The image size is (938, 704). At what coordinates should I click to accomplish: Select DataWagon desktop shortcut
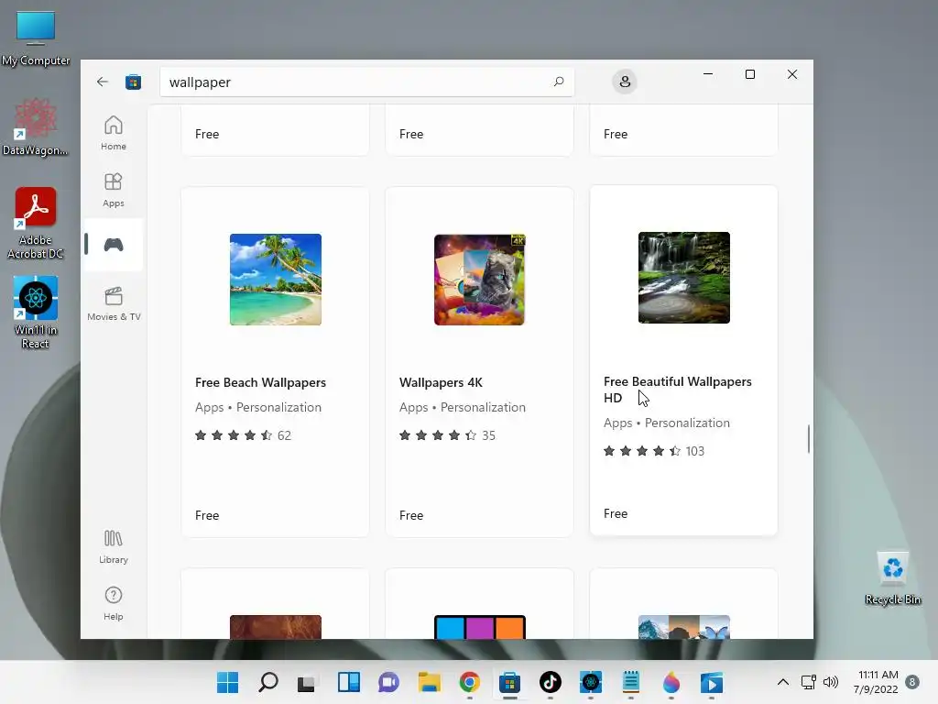(36, 126)
